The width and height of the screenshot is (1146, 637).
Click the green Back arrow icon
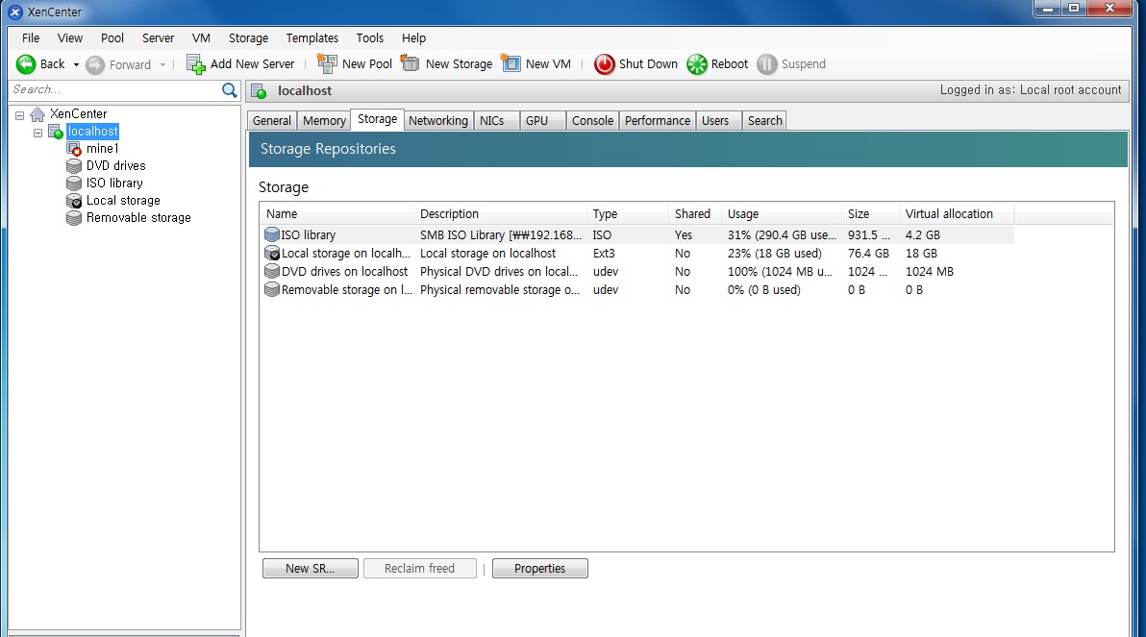(x=26, y=64)
